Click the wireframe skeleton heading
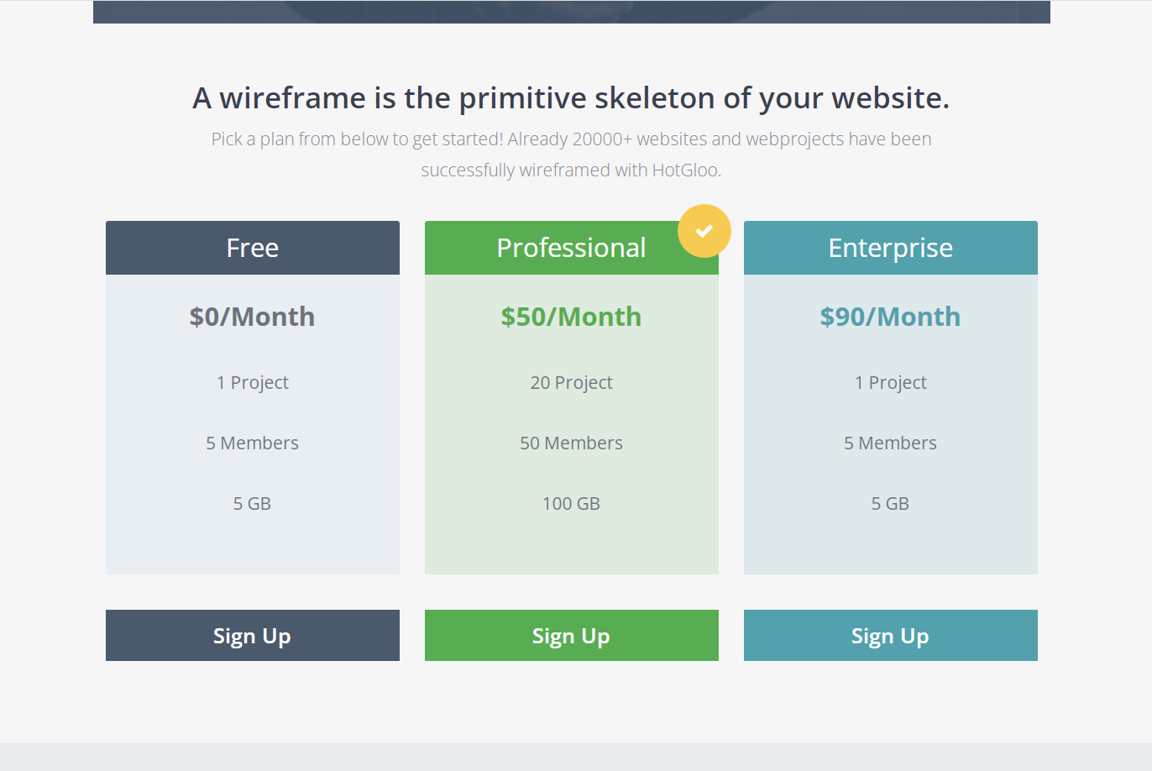The image size is (1152, 771). click(x=571, y=98)
